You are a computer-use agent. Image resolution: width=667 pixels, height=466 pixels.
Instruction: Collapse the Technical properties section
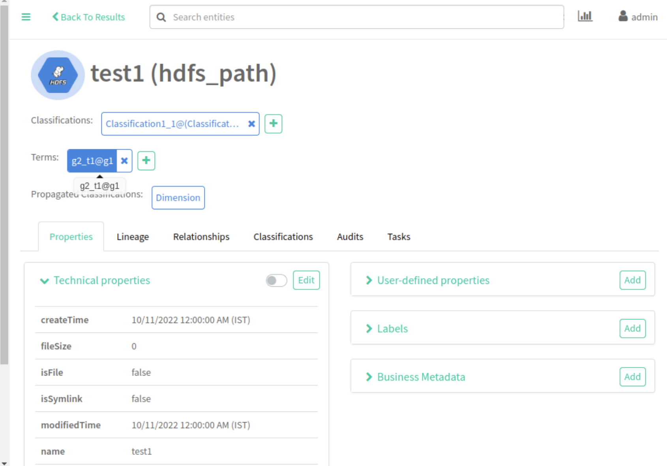(x=45, y=281)
